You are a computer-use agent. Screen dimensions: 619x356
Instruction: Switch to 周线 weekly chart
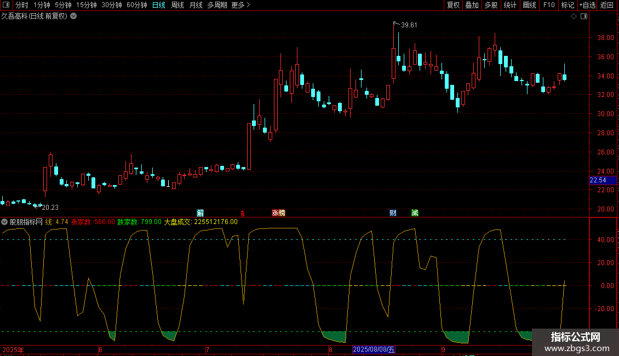pyautogui.click(x=177, y=5)
